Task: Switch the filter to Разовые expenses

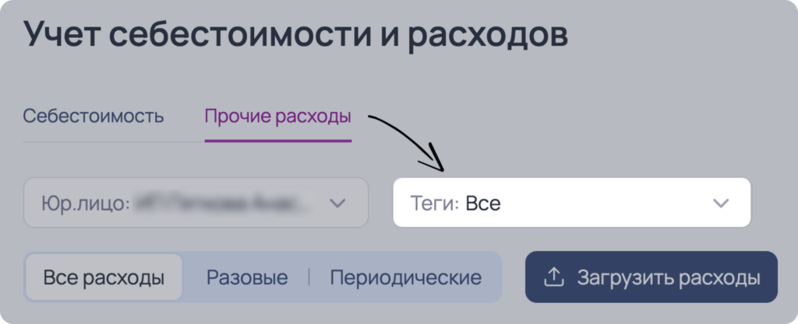Action: tap(247, 277)
